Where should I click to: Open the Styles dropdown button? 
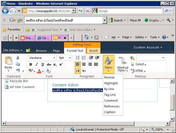pyautogui.click(x=109, y=64)
